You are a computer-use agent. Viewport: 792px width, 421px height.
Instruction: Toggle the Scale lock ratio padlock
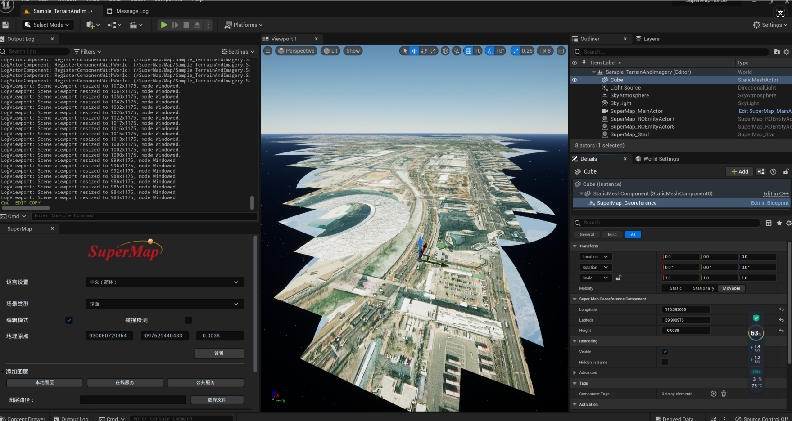619,278
